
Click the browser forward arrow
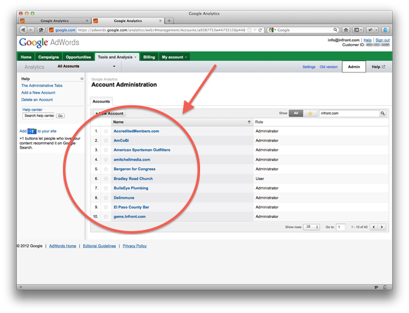[x=31, y=30]
